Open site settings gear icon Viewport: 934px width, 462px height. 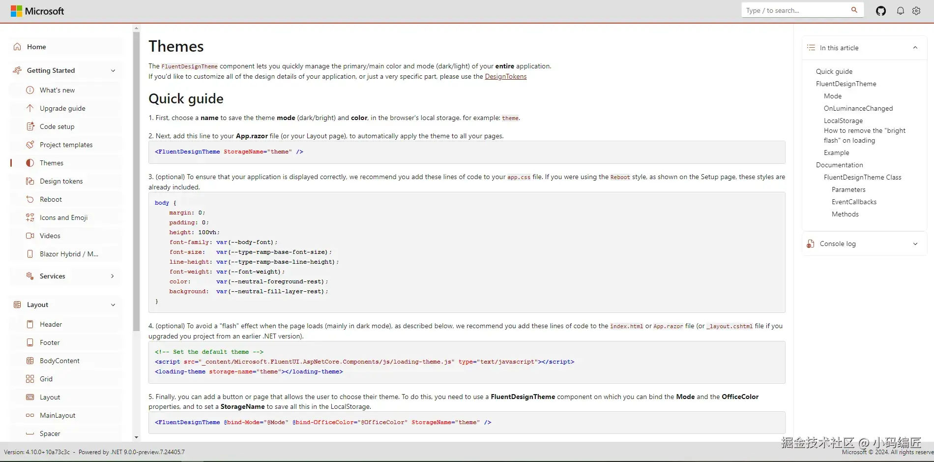click(916, 11)
